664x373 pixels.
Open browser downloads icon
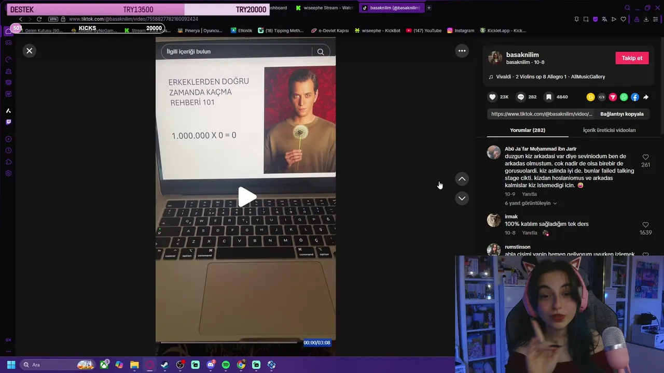point(646,19)
